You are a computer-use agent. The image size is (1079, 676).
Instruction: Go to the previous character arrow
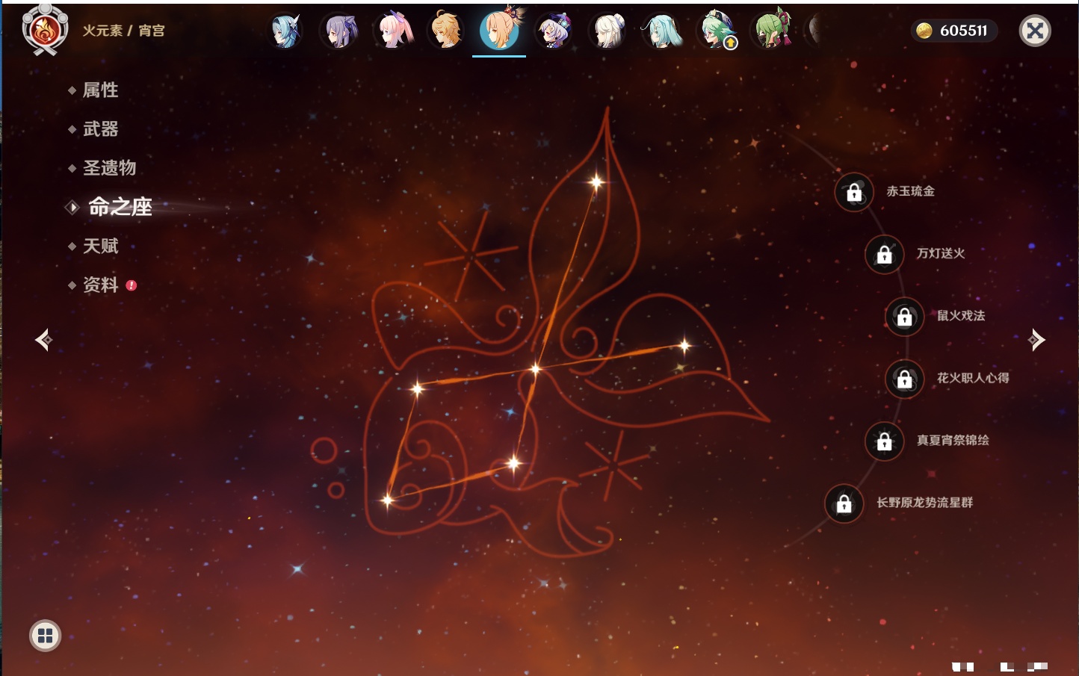click(x=44, y=340)
